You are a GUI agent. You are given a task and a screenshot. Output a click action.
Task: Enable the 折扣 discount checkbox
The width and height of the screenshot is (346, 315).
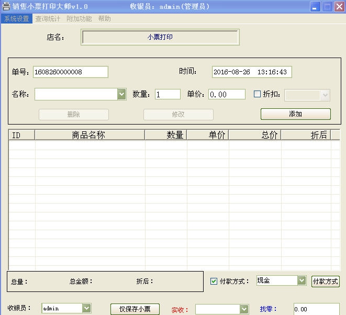coord(257,94)
